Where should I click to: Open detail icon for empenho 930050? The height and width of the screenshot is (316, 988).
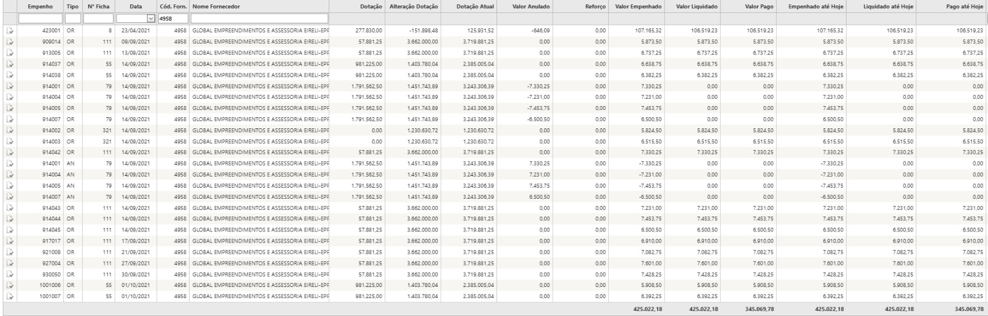(x=10, y=275)
